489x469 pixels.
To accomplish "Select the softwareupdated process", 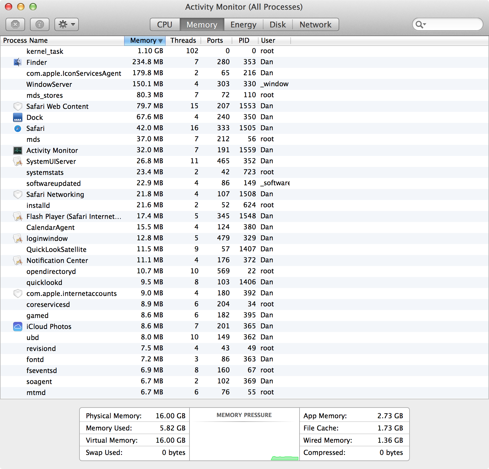I will coord(244,183).
